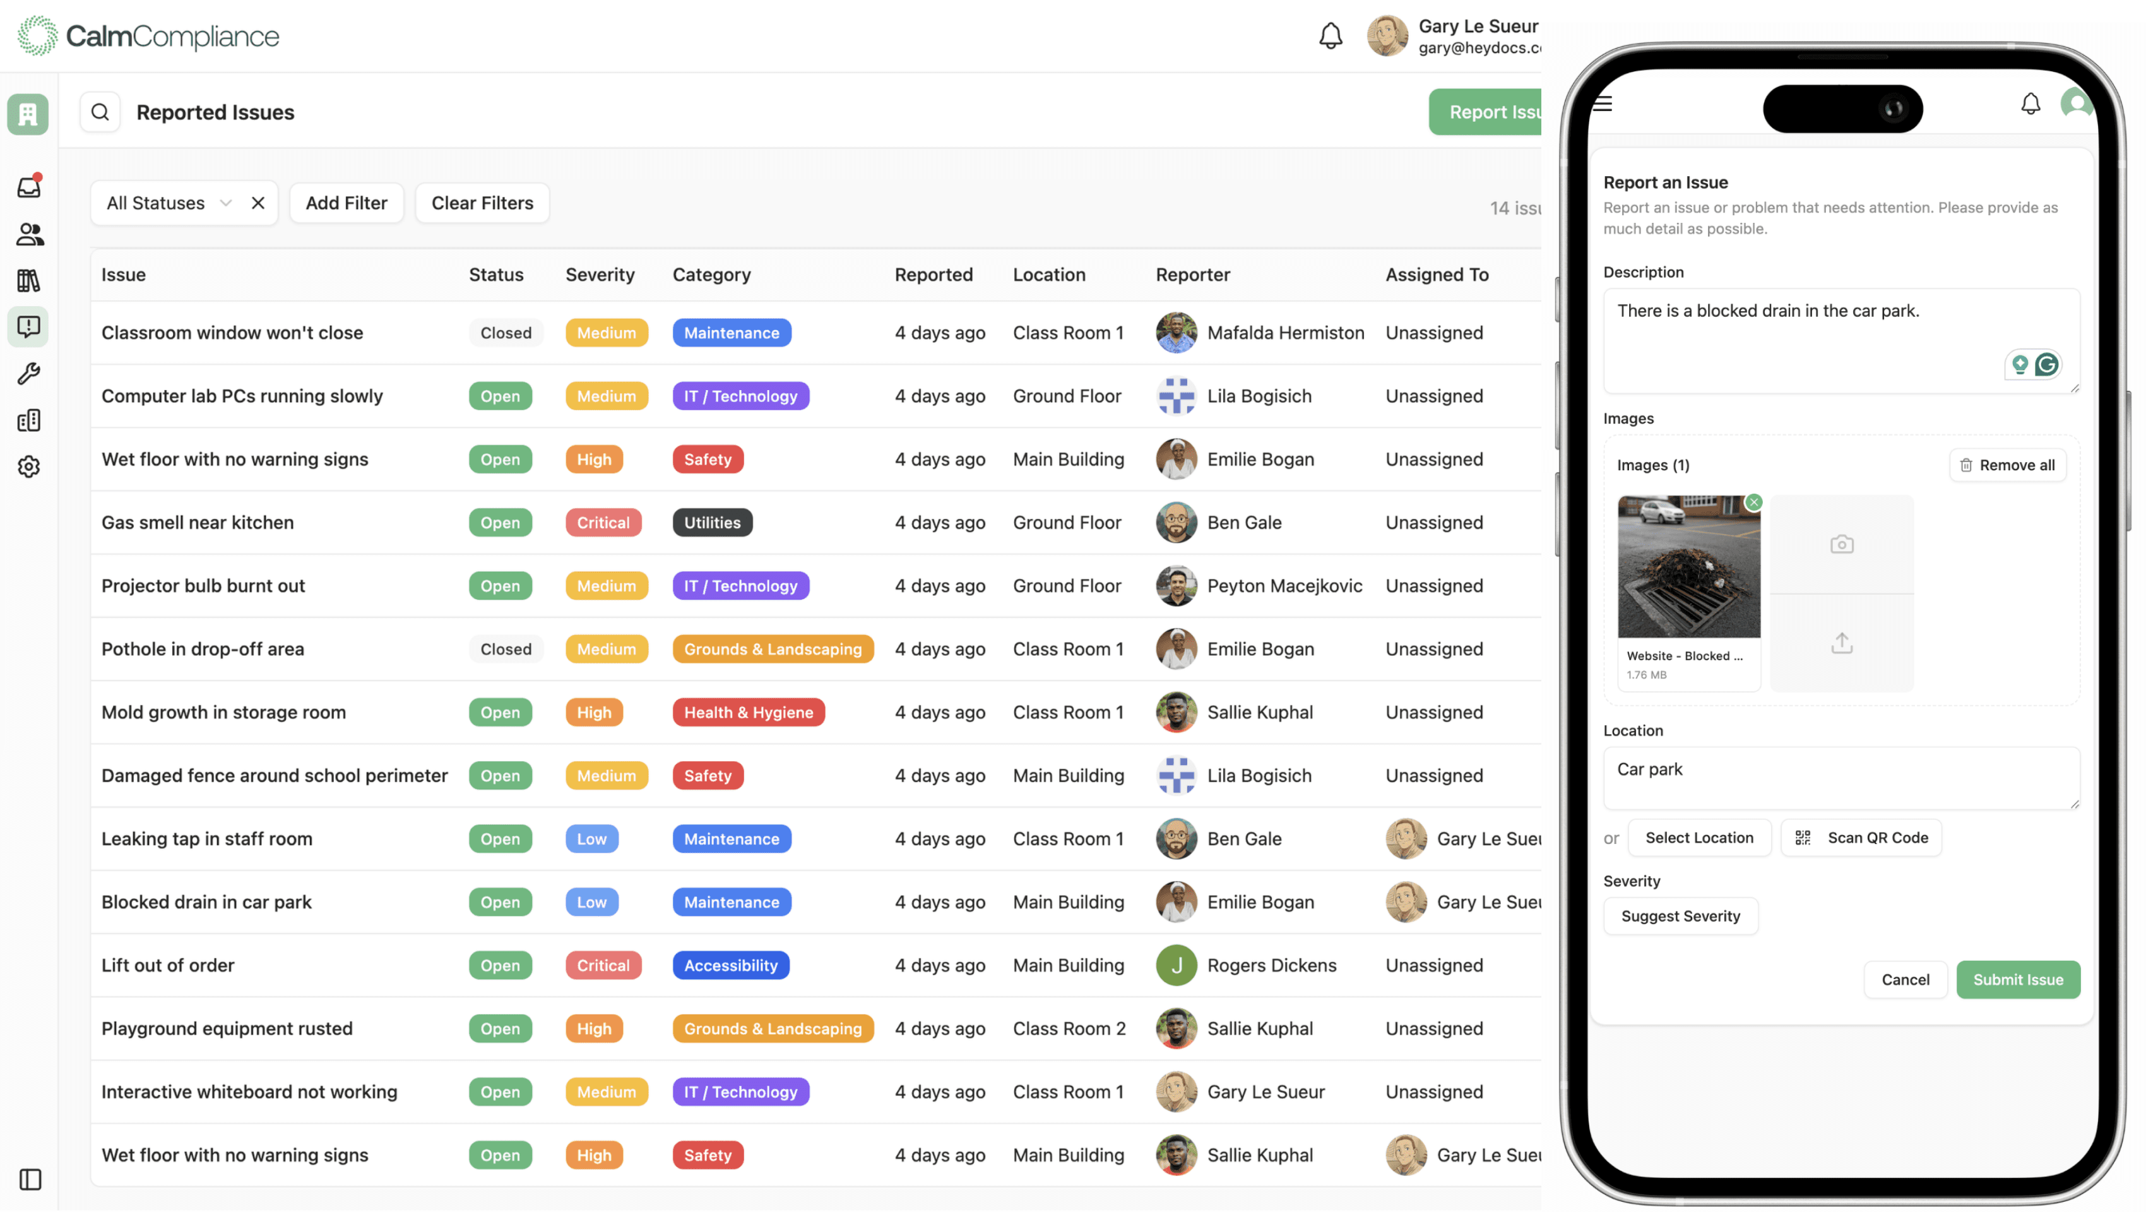Open the library books sidebar icon

tap(29, 281)
